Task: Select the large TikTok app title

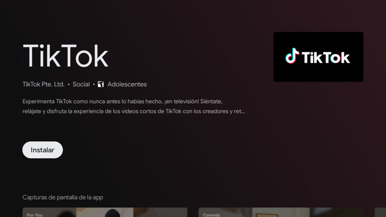Action: click(x=66, y=56)
